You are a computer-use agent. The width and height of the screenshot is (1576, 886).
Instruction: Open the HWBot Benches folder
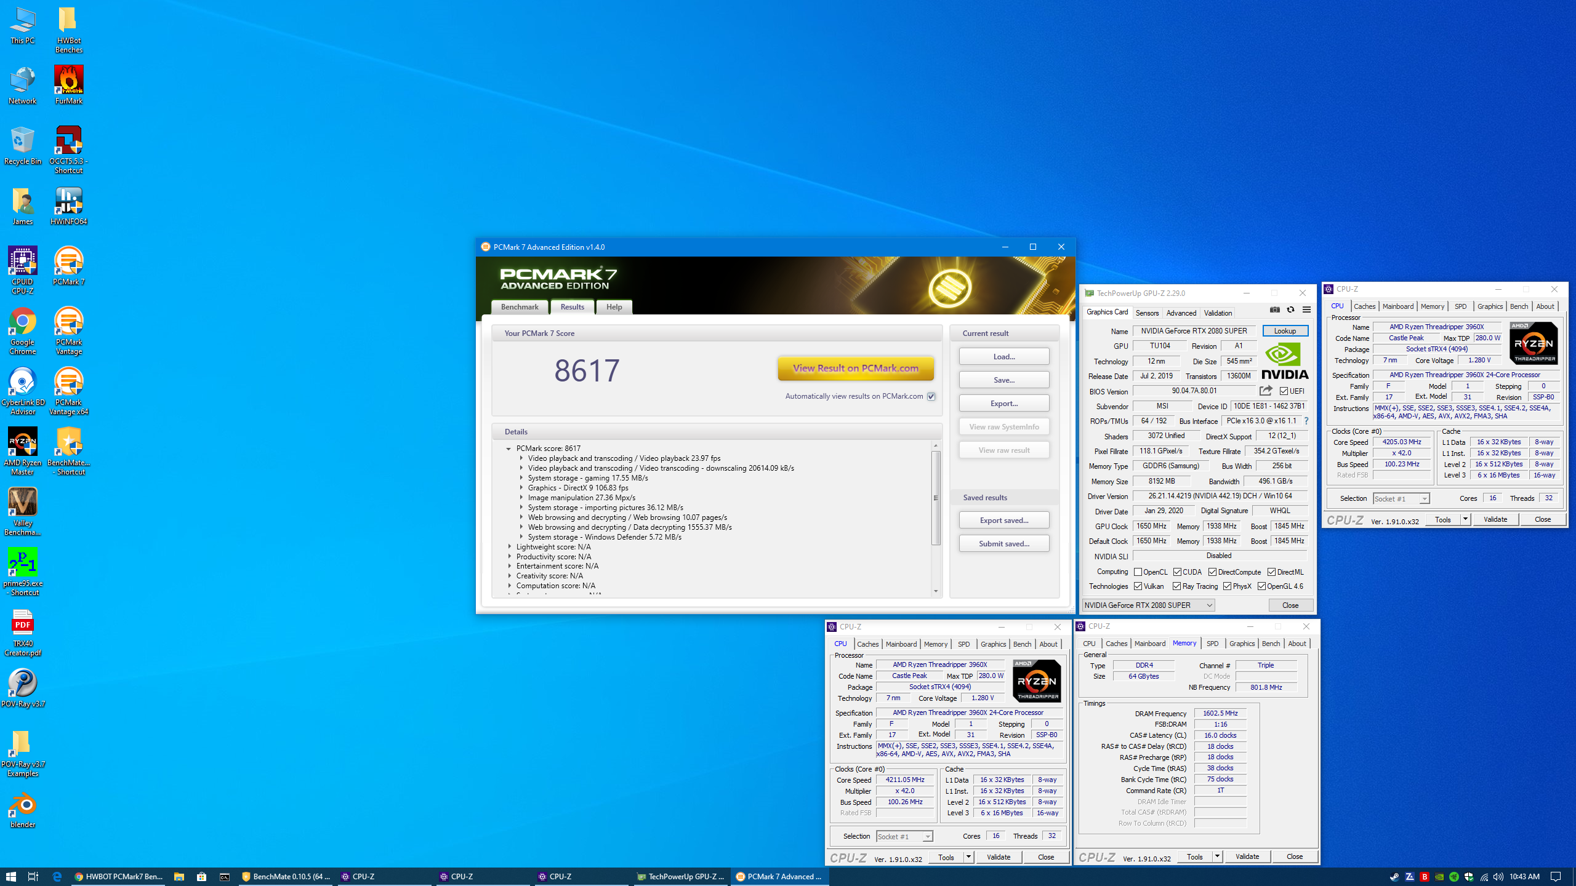click(x=68, y=30)
